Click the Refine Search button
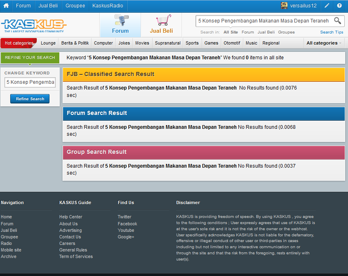Screen dimensions: 348x276 point(30,99)
